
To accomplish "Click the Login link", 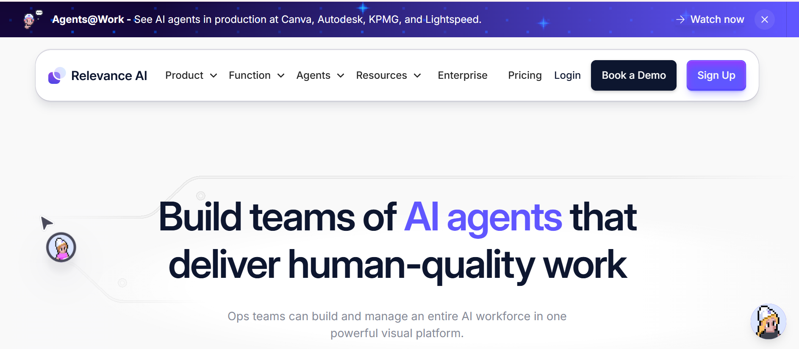I will click(567, 75).
